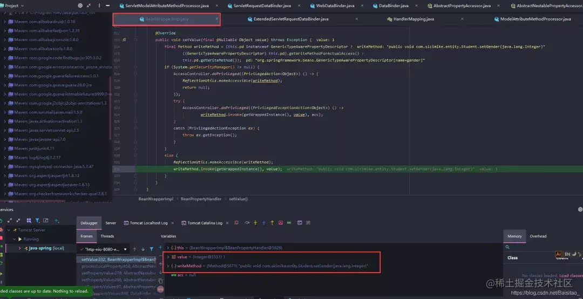Image resolution: width=583 pixels, height=299 pixels.
Task: Select next frame down arrow
Action: [x=143, y=249]
